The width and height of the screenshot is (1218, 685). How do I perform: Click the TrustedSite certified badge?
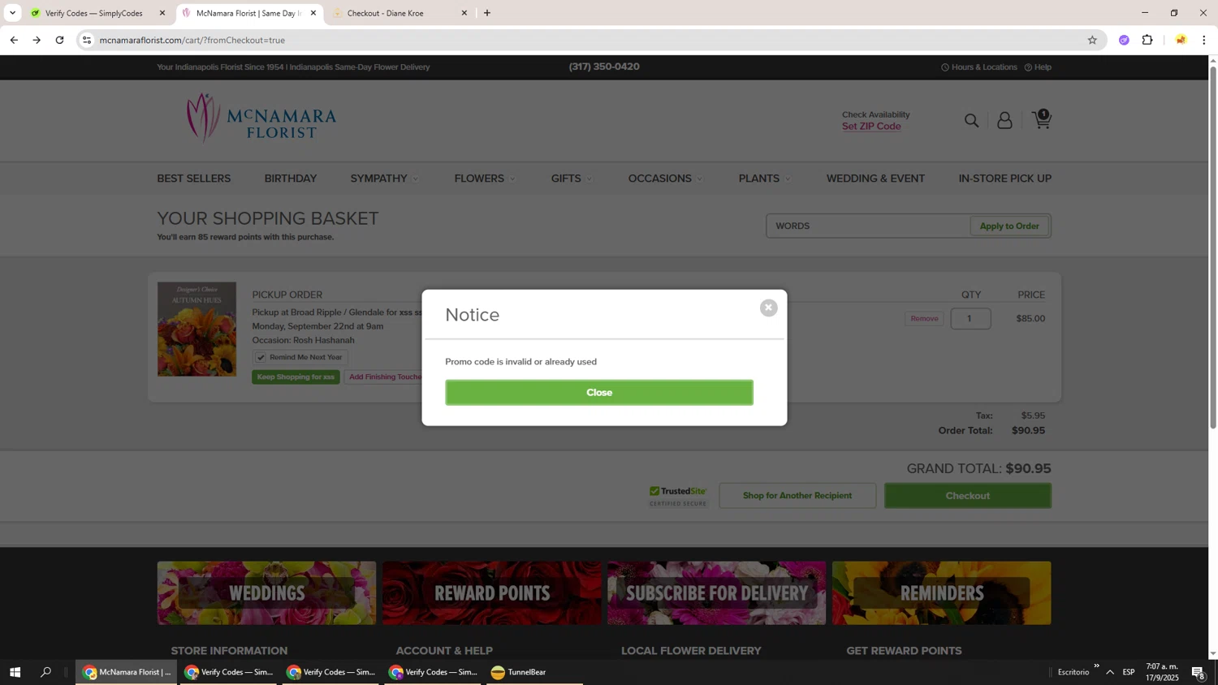678,496
